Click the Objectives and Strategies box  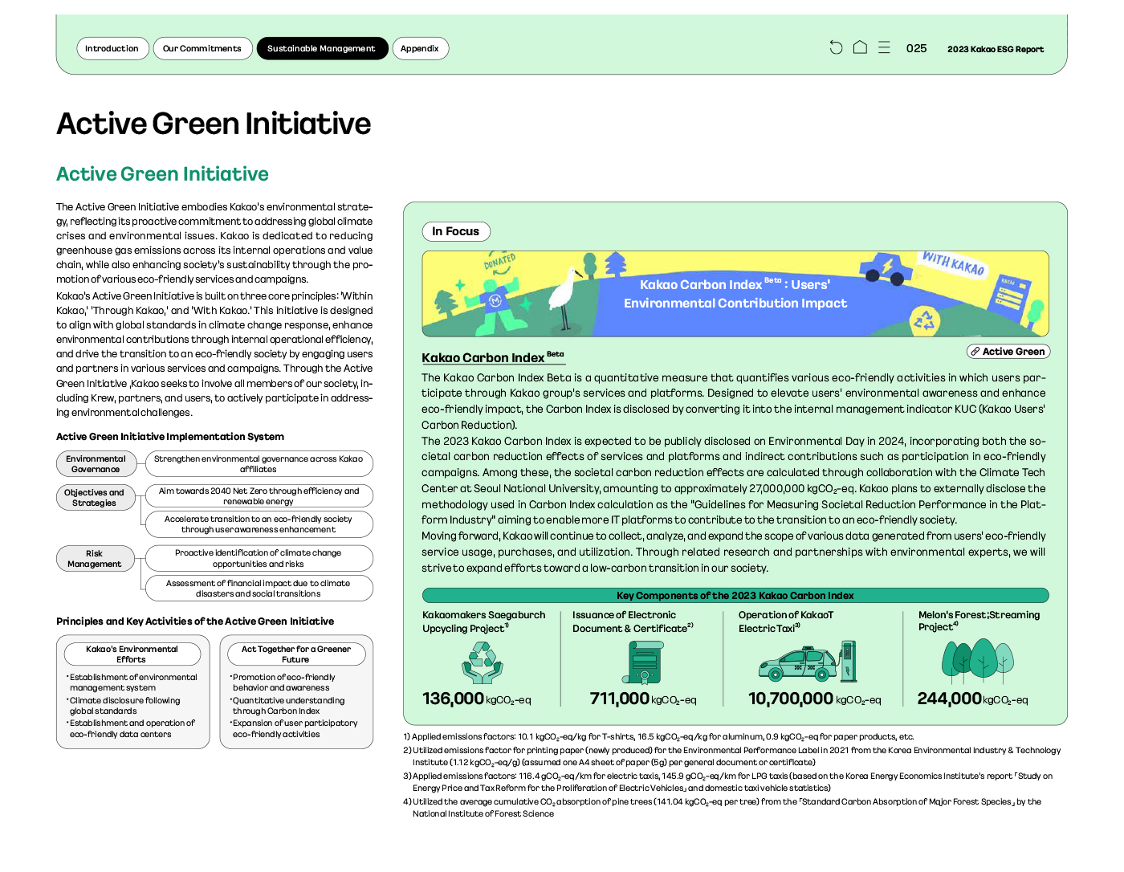[96, 498]
